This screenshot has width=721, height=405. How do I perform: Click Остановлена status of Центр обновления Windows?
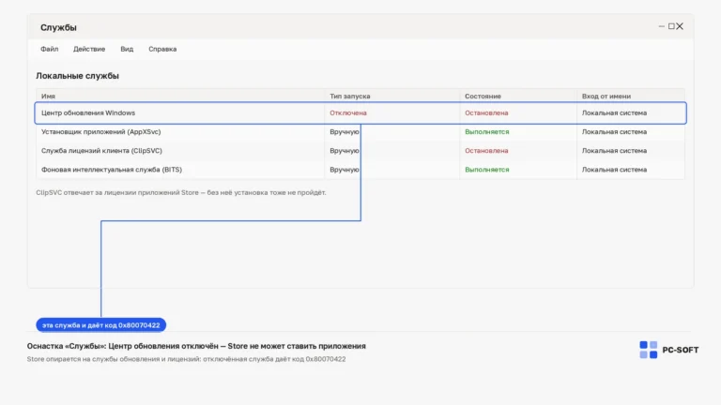click(x=486, y=112)
